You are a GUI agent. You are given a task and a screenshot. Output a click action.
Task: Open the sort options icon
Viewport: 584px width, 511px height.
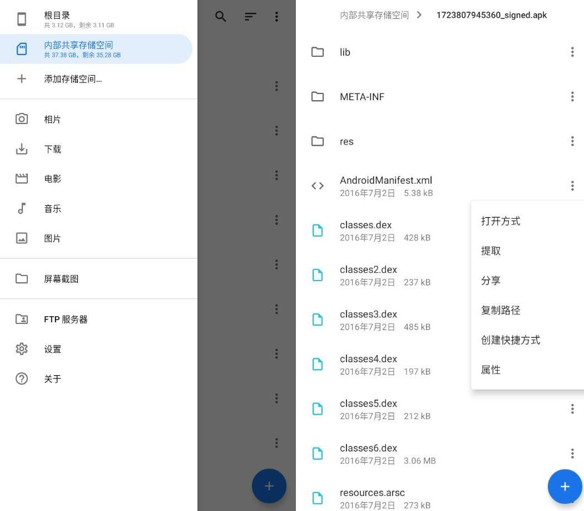(250, 17)
